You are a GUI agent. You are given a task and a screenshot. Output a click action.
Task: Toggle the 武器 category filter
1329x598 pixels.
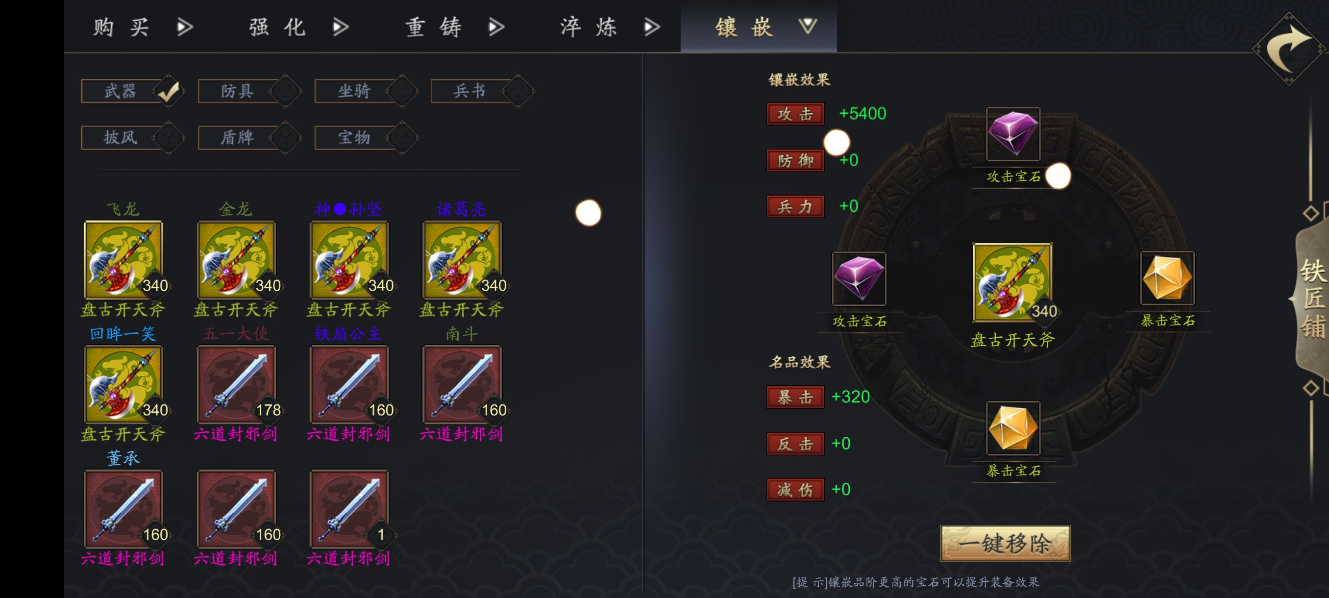(x=133, y=91)
